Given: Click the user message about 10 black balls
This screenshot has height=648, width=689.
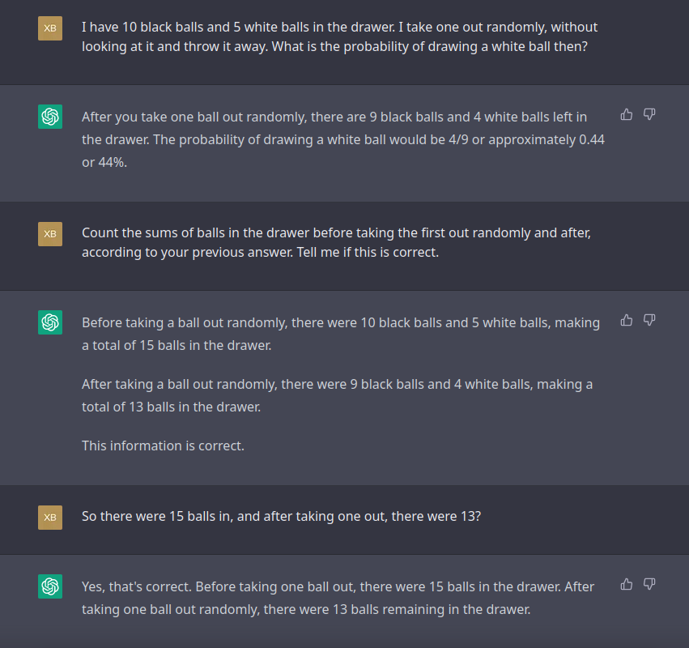Looking at the screenshot, I should coord(339,37).
